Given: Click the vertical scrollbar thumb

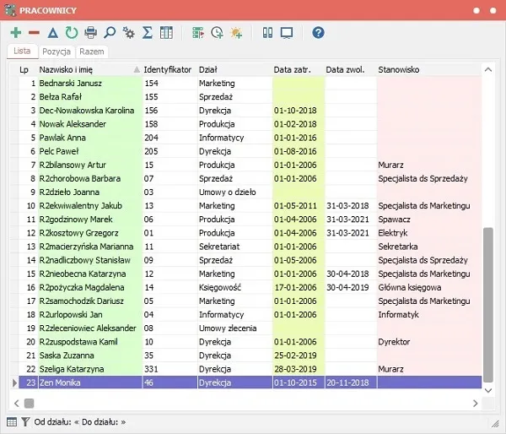Looking at the screenshot, I should coord(487,304).
